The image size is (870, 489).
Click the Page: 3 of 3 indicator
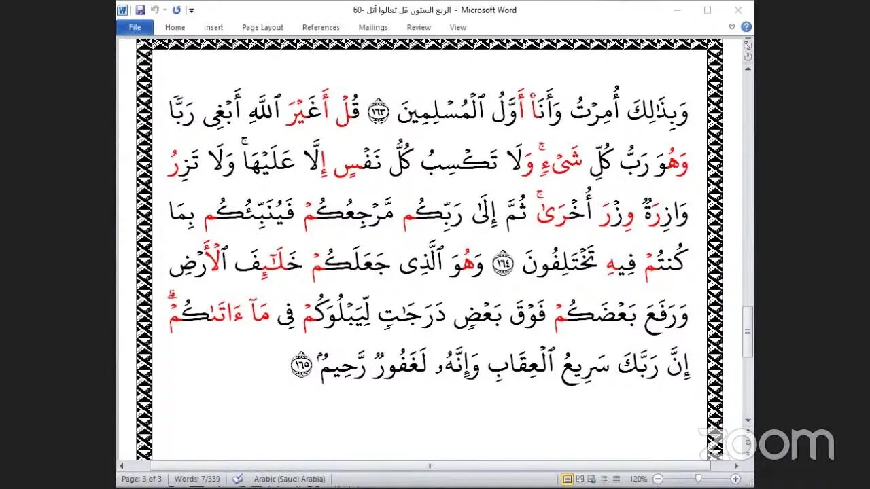pos(141,479)
